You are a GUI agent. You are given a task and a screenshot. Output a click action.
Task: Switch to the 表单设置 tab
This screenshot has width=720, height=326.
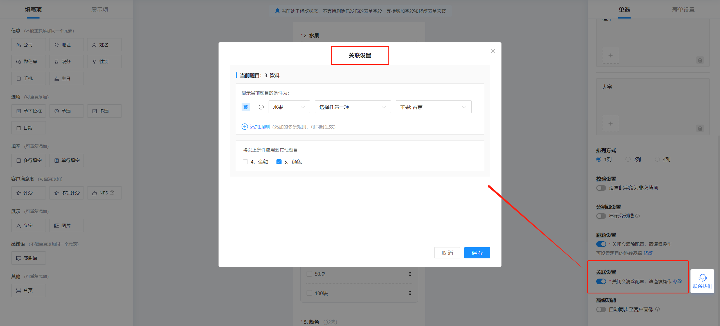[683, 10]
